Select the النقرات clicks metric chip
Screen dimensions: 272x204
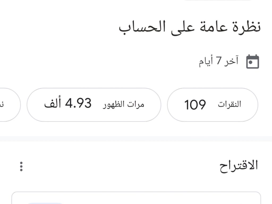click(x=212, y=104)
